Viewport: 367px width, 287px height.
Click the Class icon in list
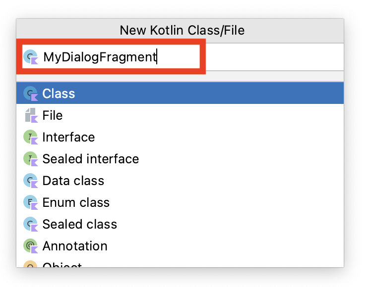(31, 94)
